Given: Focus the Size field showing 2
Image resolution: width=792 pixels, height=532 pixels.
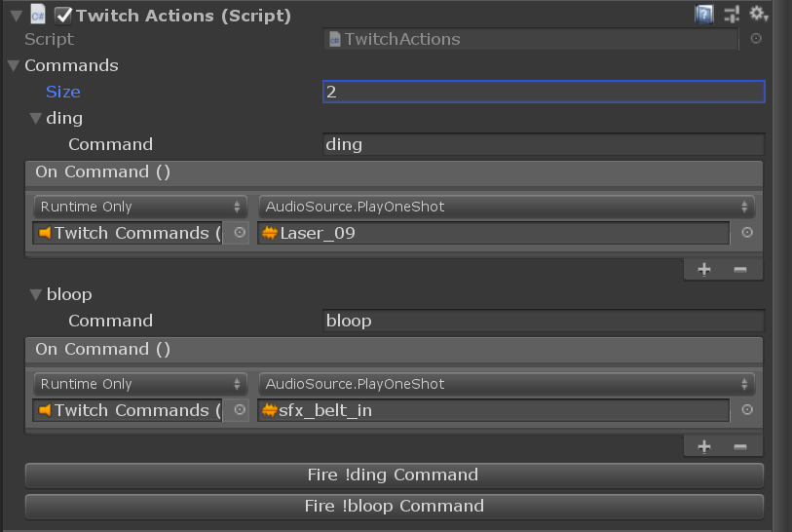Looking at the screenshot, I should (x=544, y=92).
